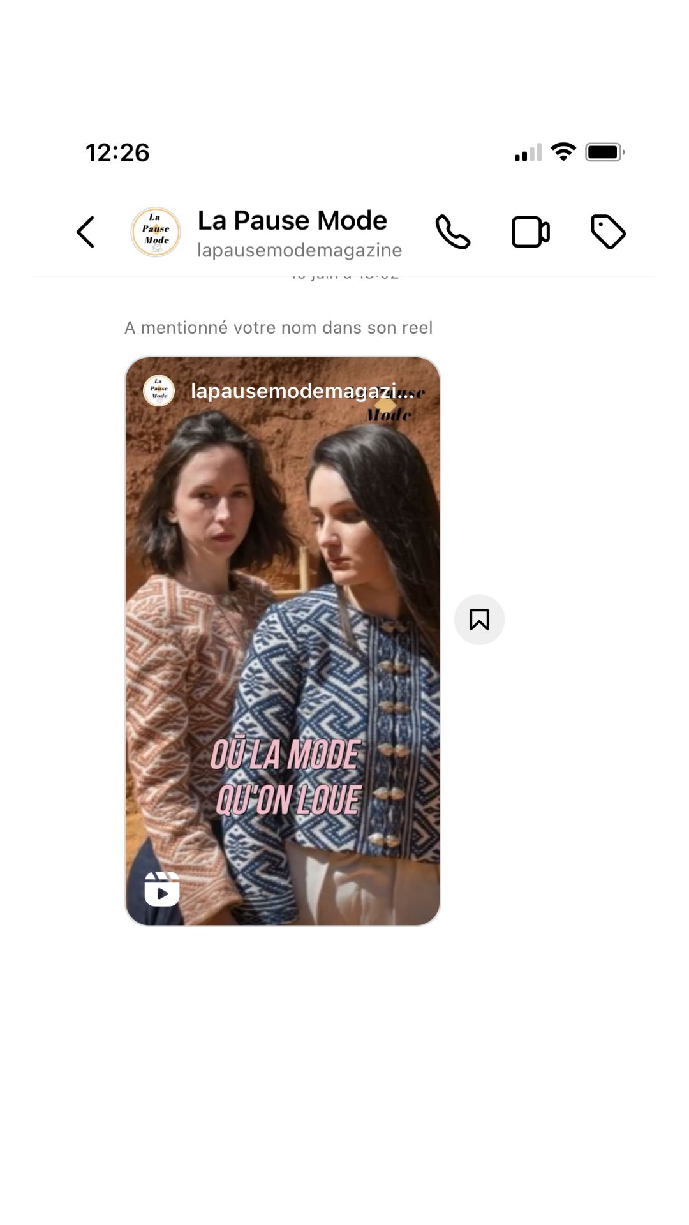Tap the lapausemodemagazine username under title
The image size is (689, 1225).
click(299, 250)
